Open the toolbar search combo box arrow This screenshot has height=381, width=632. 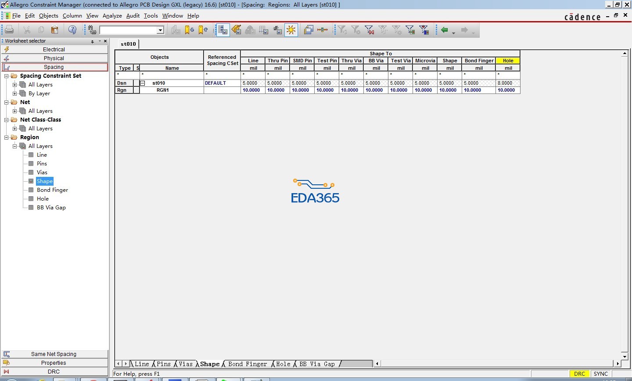coord(161,30)
